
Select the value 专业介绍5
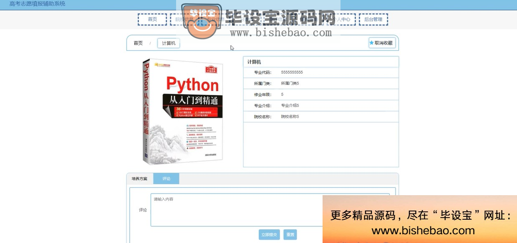click(290, 106)
